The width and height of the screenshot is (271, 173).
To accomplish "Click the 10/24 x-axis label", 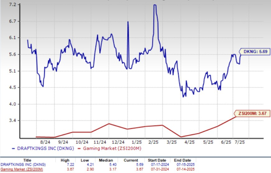I will coord(82,142).
